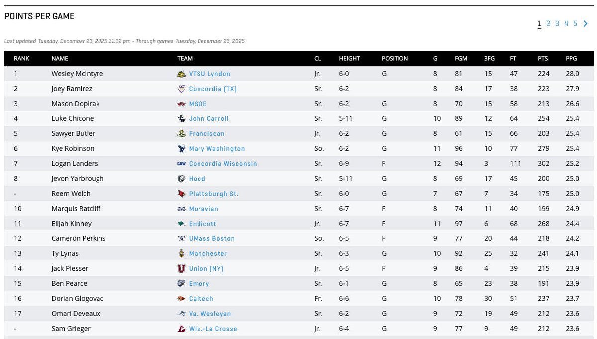The height and width of the screenshot is (339, 597).
Task: Open Concordia Wisconsin team link
Action: pyautogui.click(x=223, y=163)
